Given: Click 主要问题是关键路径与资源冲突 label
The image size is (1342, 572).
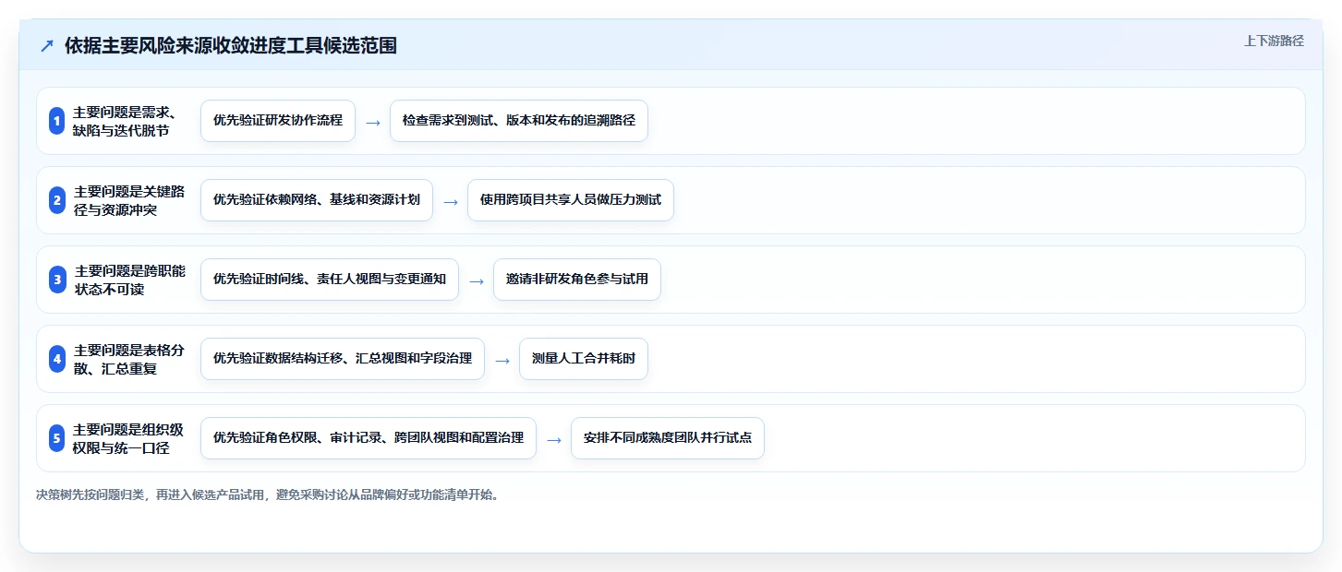Looking at the screenshot, I should 129,200.
